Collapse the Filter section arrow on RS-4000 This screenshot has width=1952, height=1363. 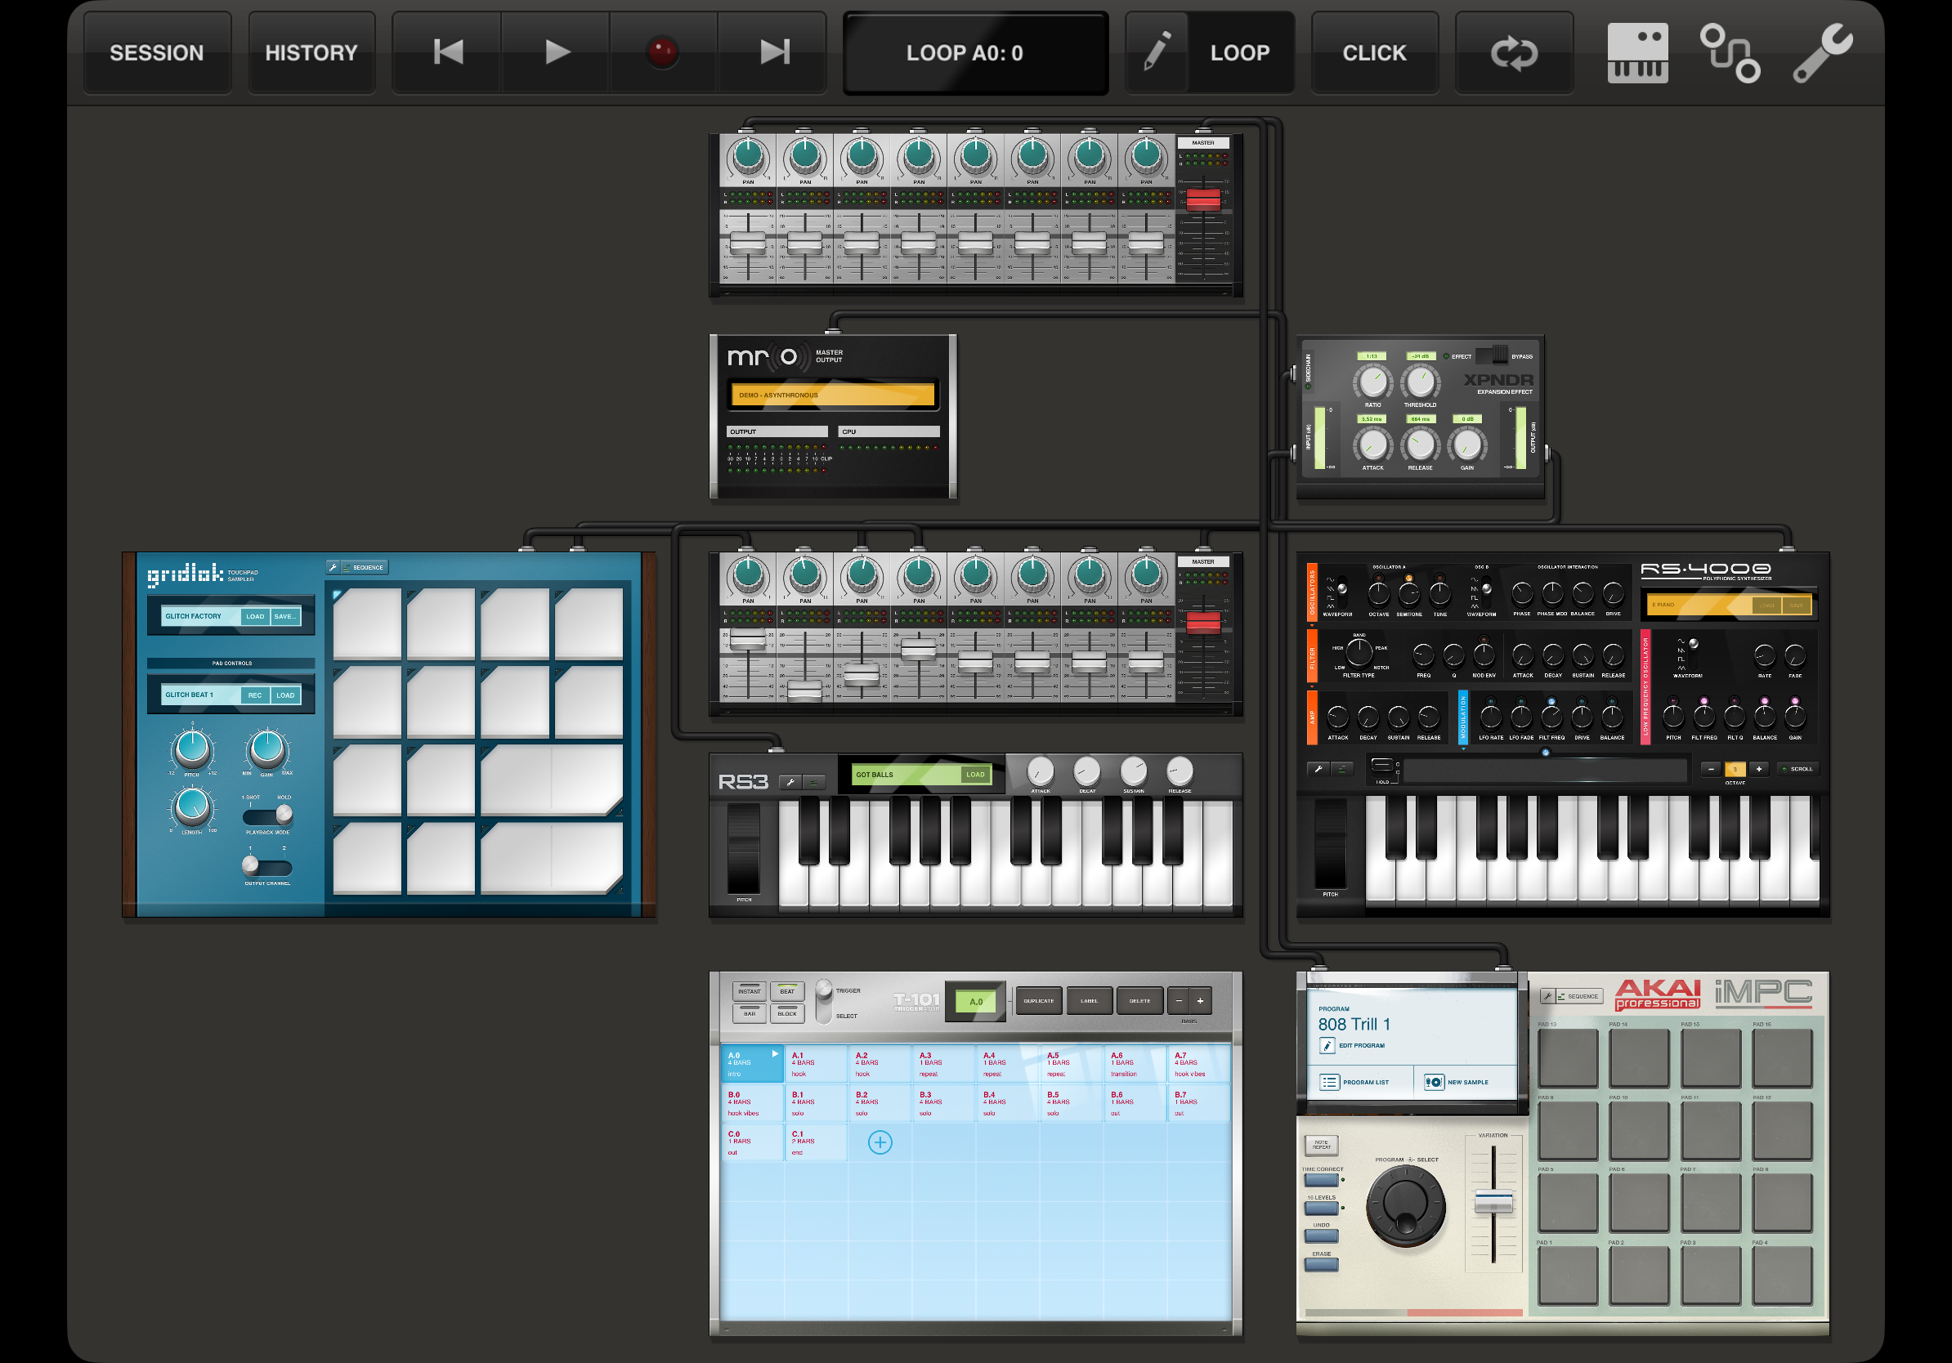coord(1313,686)
